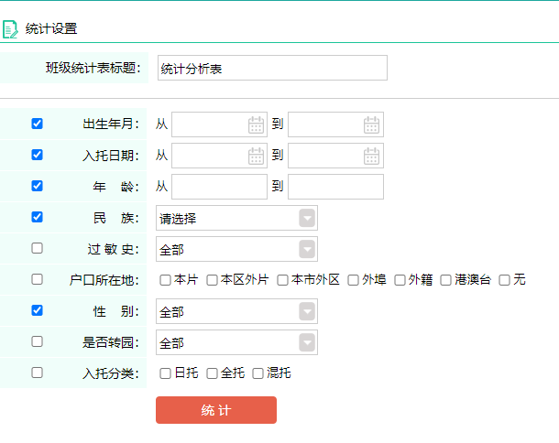Check the 本片 option
Image resolution: width=559 pixels, height=443 pixels.
[165, 280]
